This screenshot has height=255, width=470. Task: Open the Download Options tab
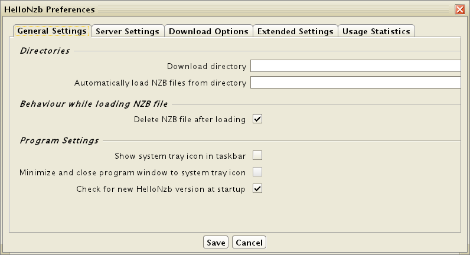pos(208,31)
